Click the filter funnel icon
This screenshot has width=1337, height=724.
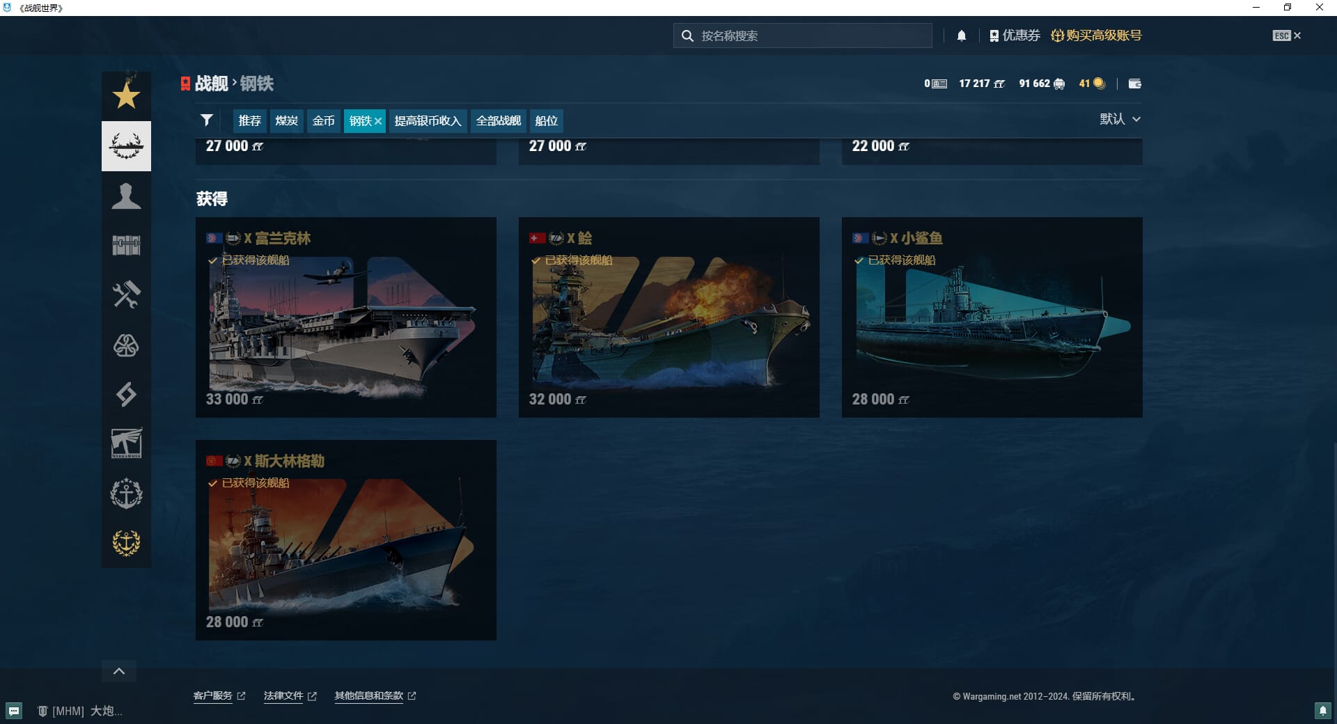coord(207,120)
